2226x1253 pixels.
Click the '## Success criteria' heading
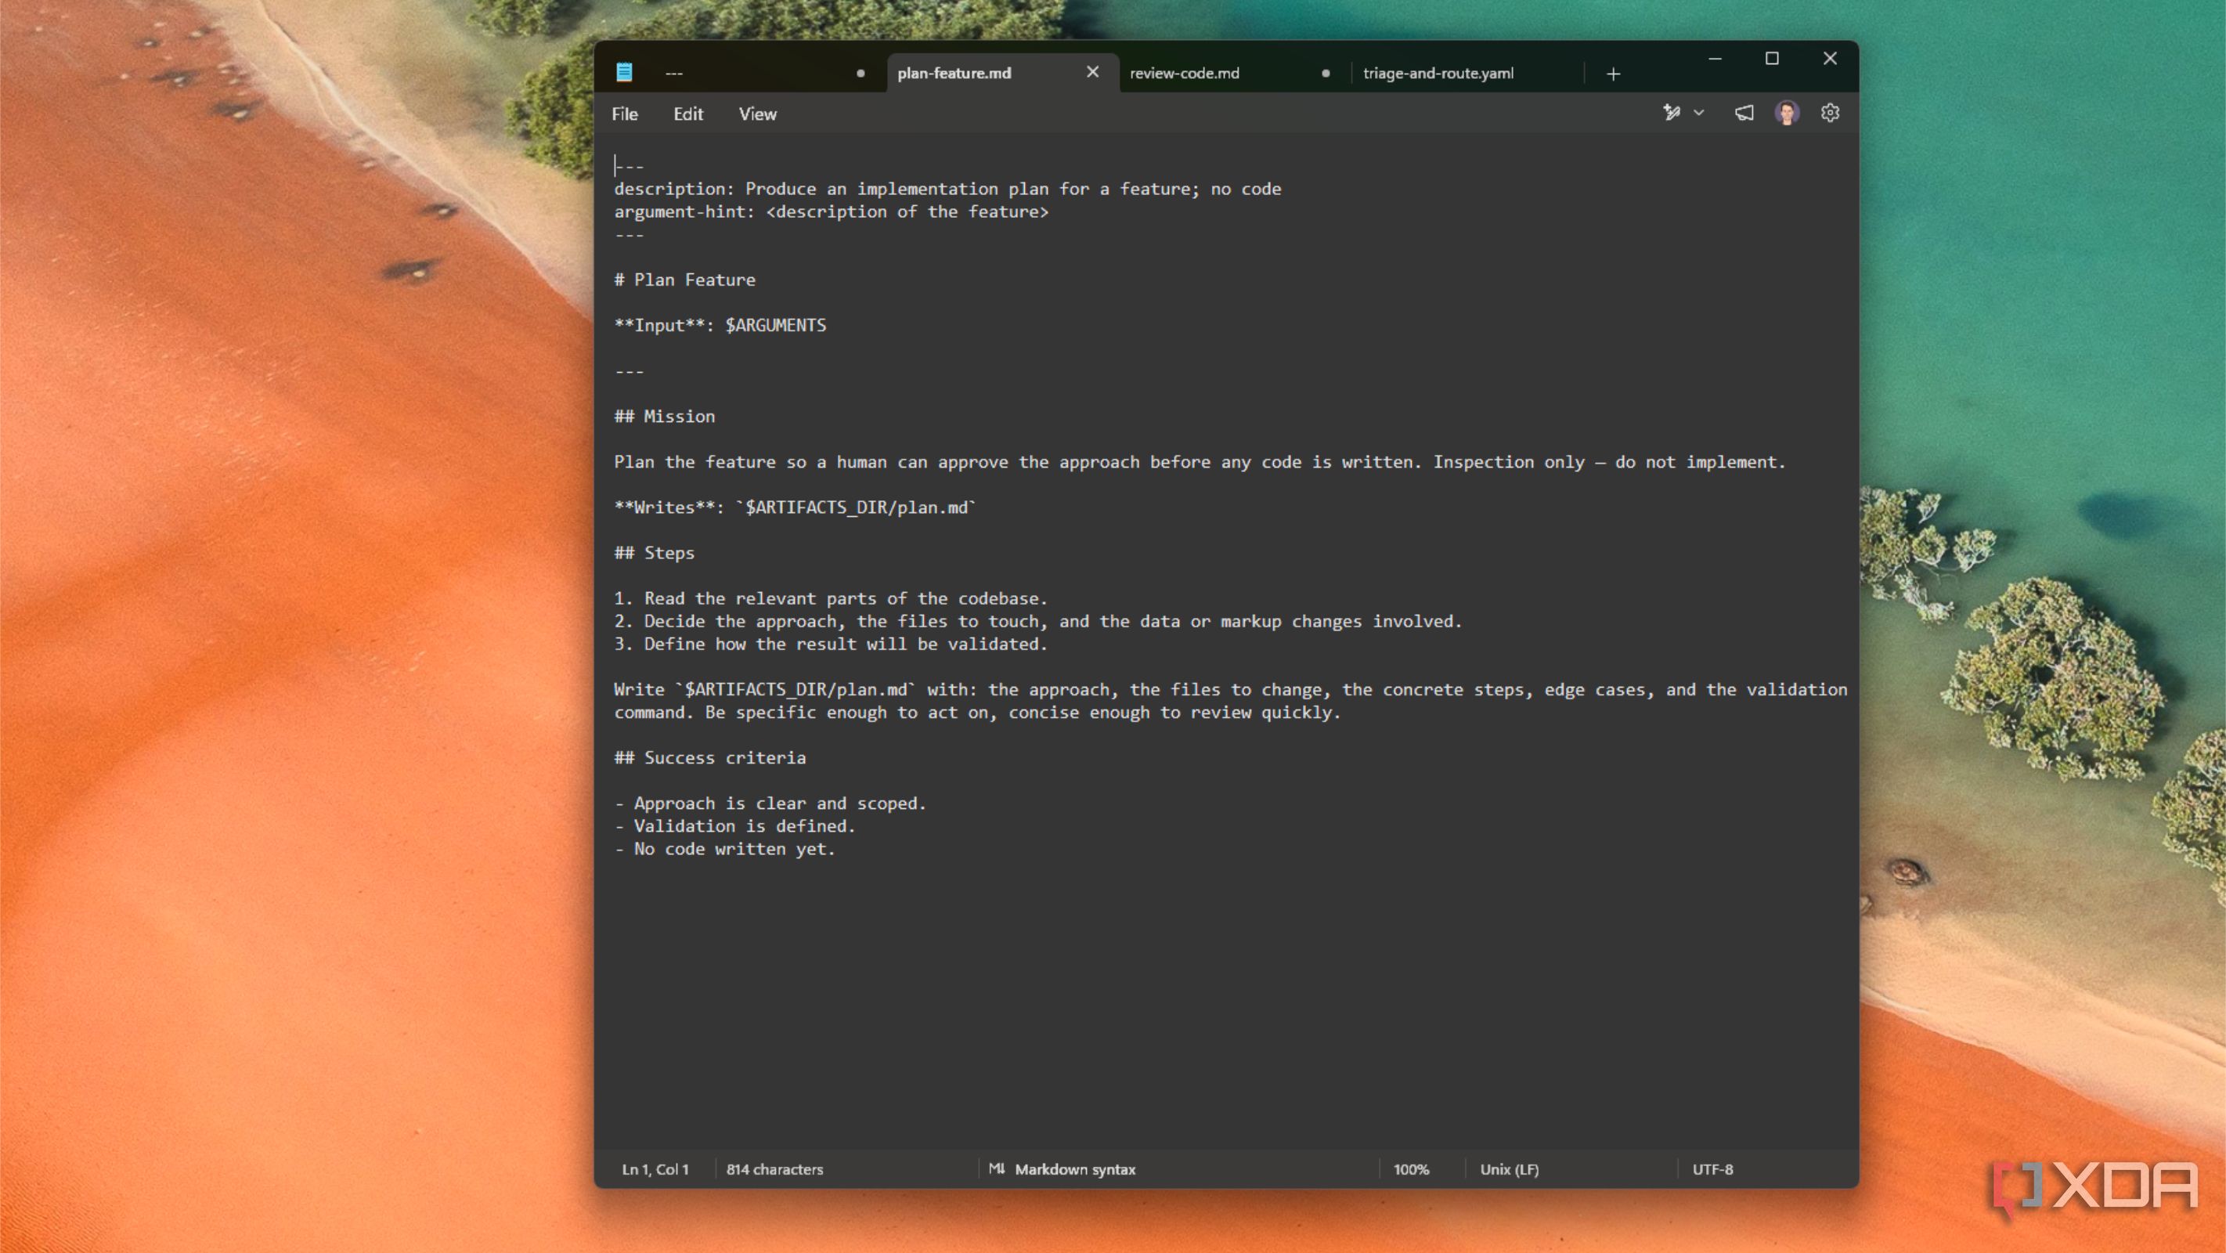tap(709, 758)
